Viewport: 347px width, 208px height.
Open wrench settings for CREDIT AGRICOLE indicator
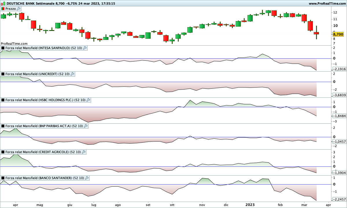click(x=84, y=152)
